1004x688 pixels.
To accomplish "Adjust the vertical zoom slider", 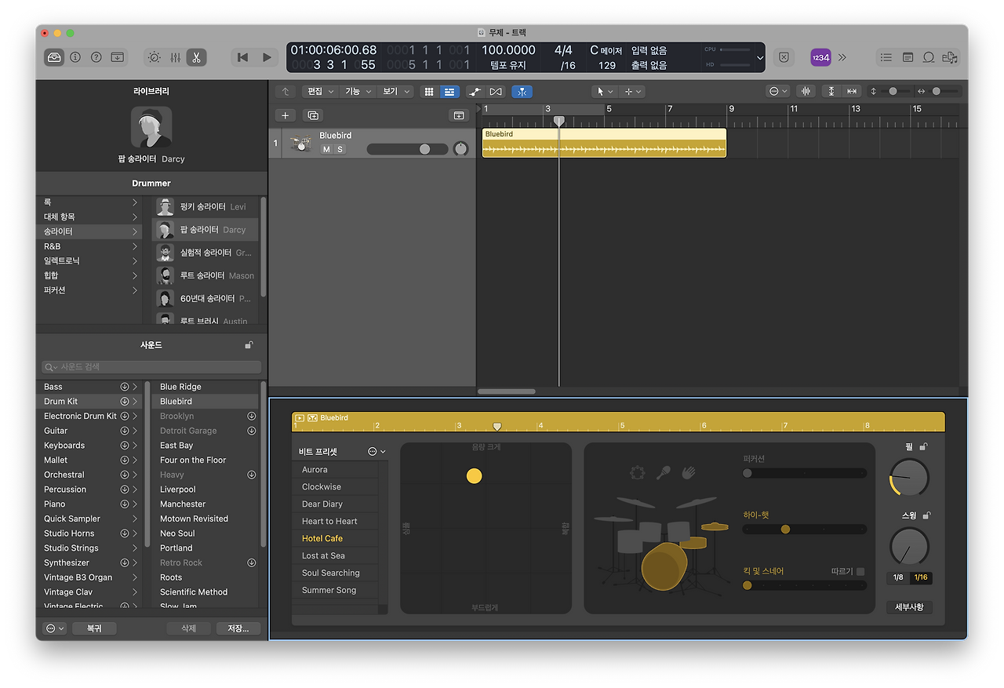I will click(893, 92).
